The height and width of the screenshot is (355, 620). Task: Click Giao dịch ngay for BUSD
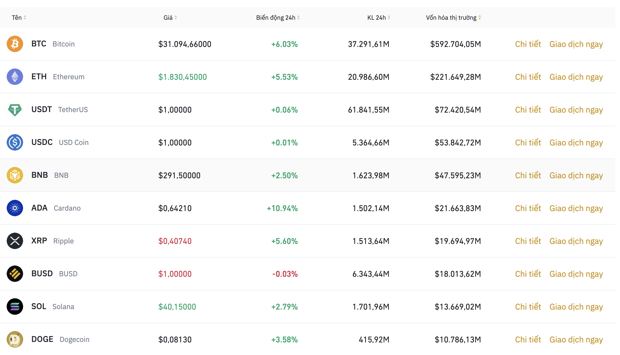576,274
